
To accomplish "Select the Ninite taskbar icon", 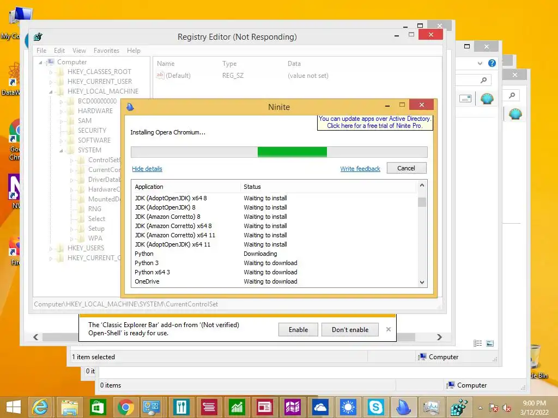I will (404, 407).
